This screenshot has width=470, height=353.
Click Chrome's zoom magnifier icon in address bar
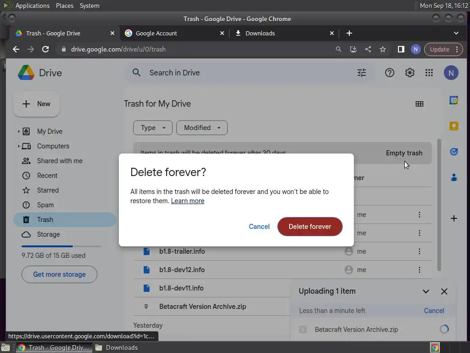coord(338,49)
